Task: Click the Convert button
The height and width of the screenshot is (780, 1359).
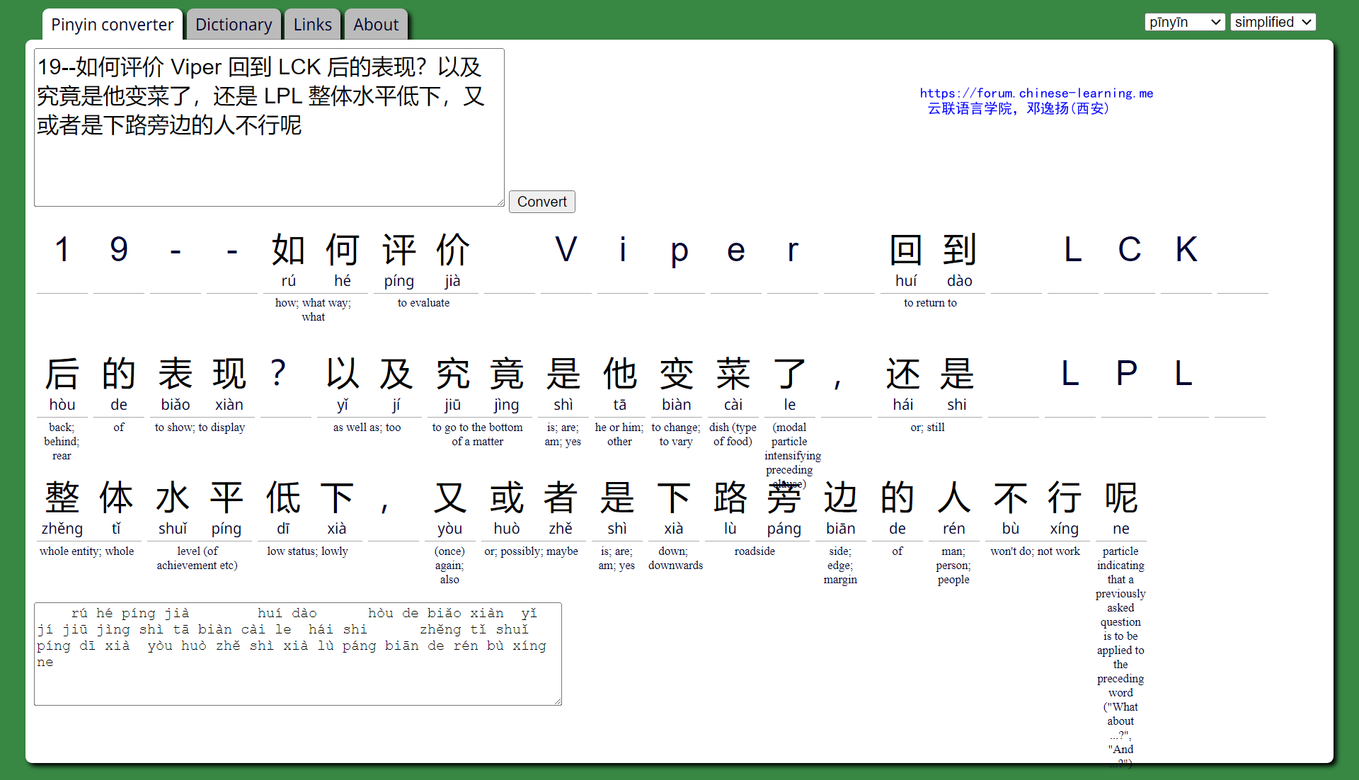Action: (x=541, y=202)
